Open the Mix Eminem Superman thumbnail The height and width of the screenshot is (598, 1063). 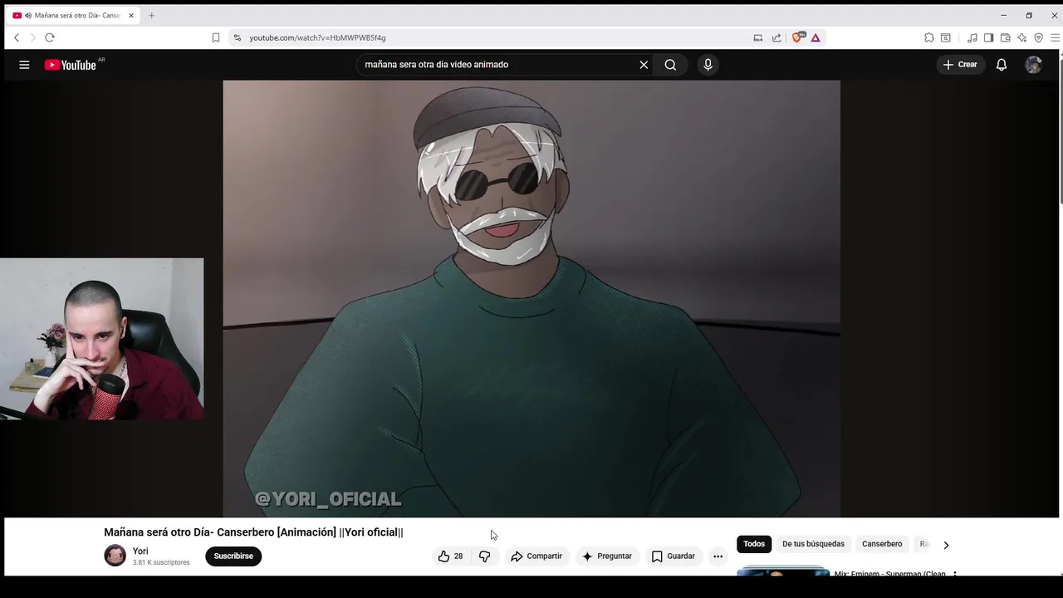tap(783, 571)
